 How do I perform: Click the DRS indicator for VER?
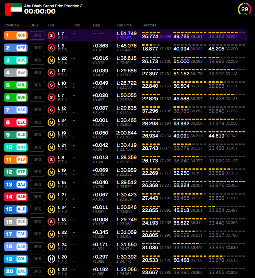pos(37,48)
